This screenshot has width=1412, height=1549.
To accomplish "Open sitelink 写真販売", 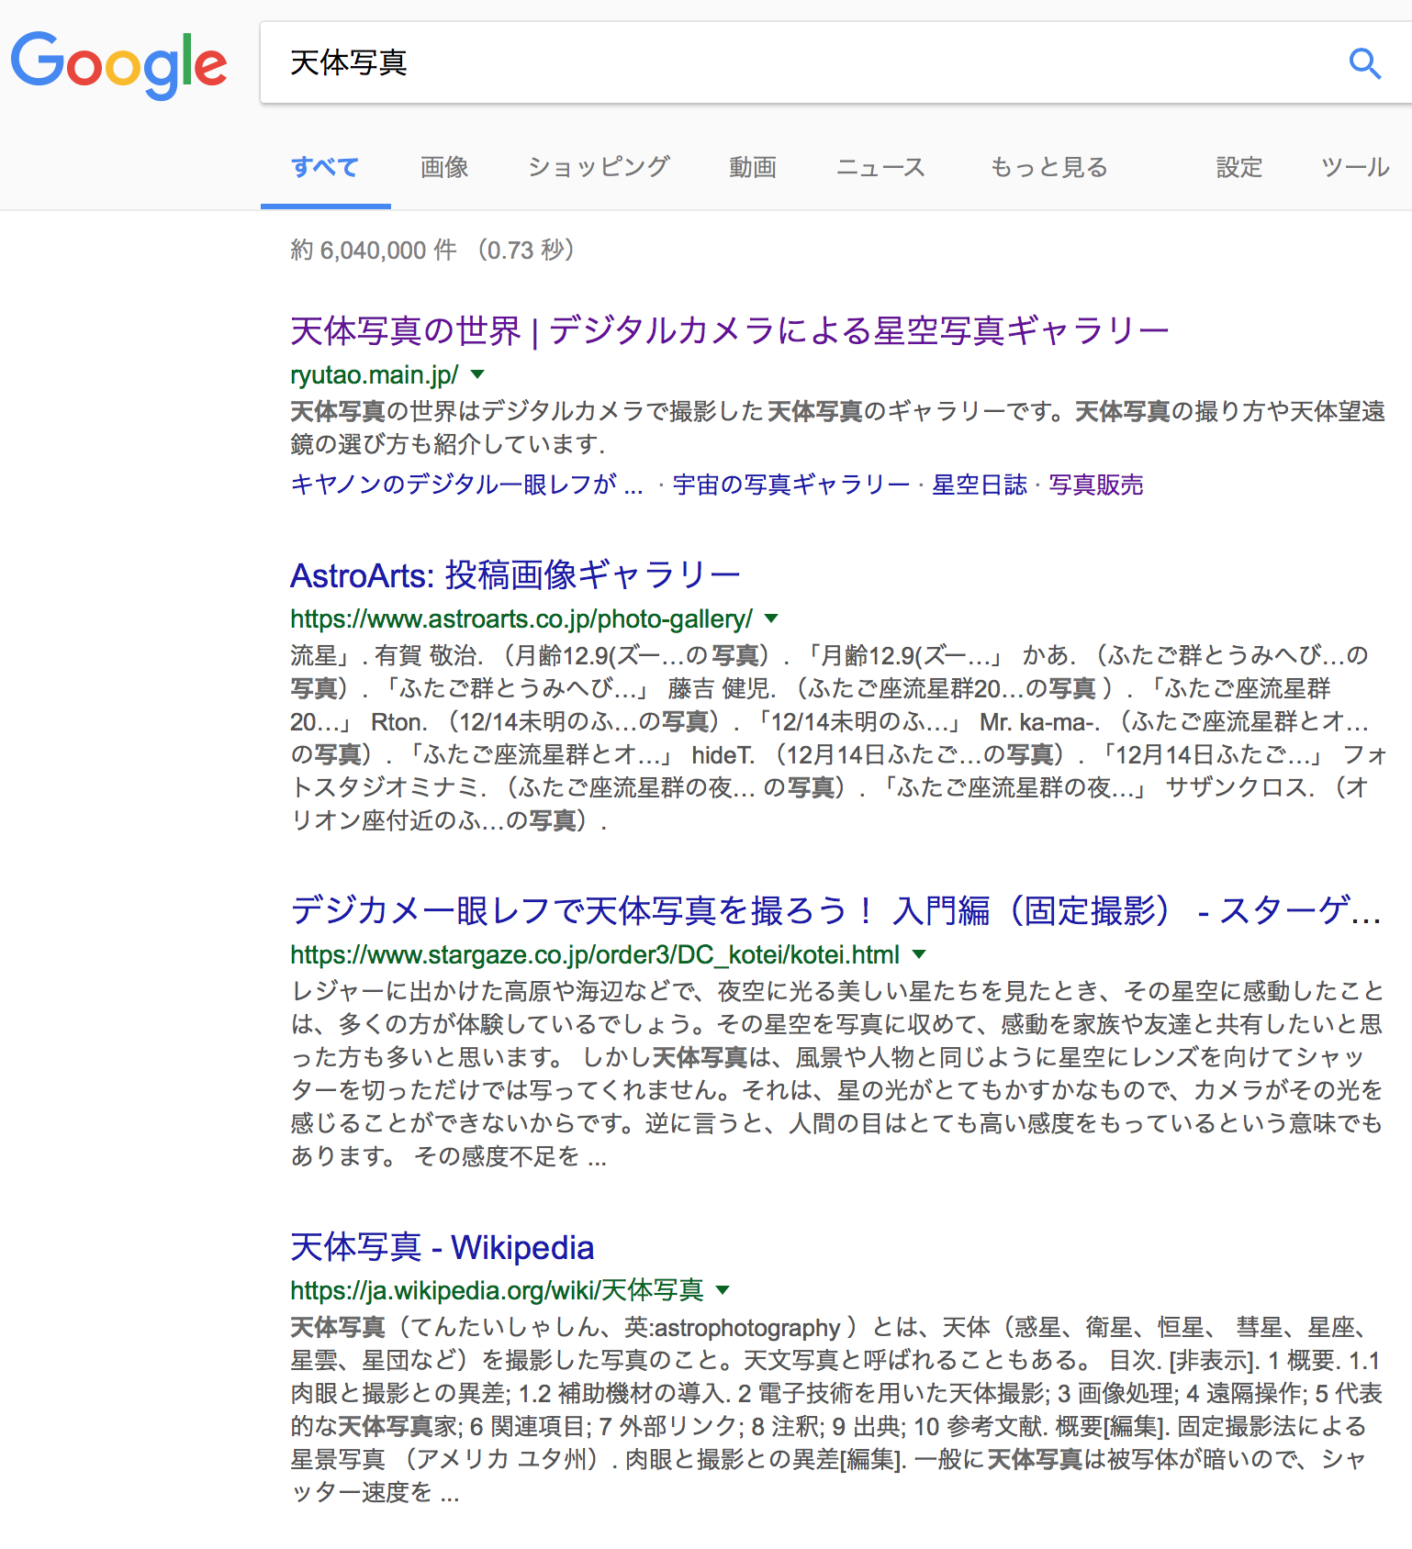I will [1096, 485].
